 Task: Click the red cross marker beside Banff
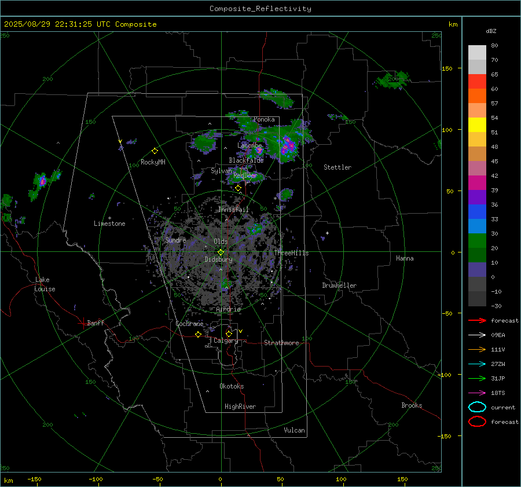tap(83, 323)
